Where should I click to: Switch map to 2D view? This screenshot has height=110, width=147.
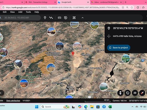point(135,93)
